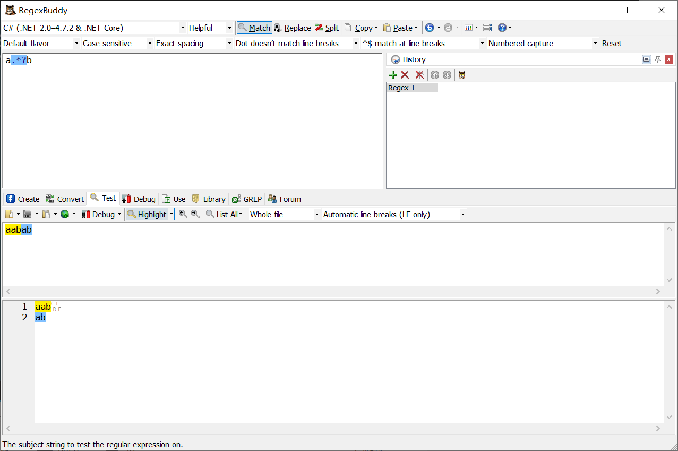This screenshot has width=678, height=451.
Task: Click the new test file icon
Action: point(10,214)
